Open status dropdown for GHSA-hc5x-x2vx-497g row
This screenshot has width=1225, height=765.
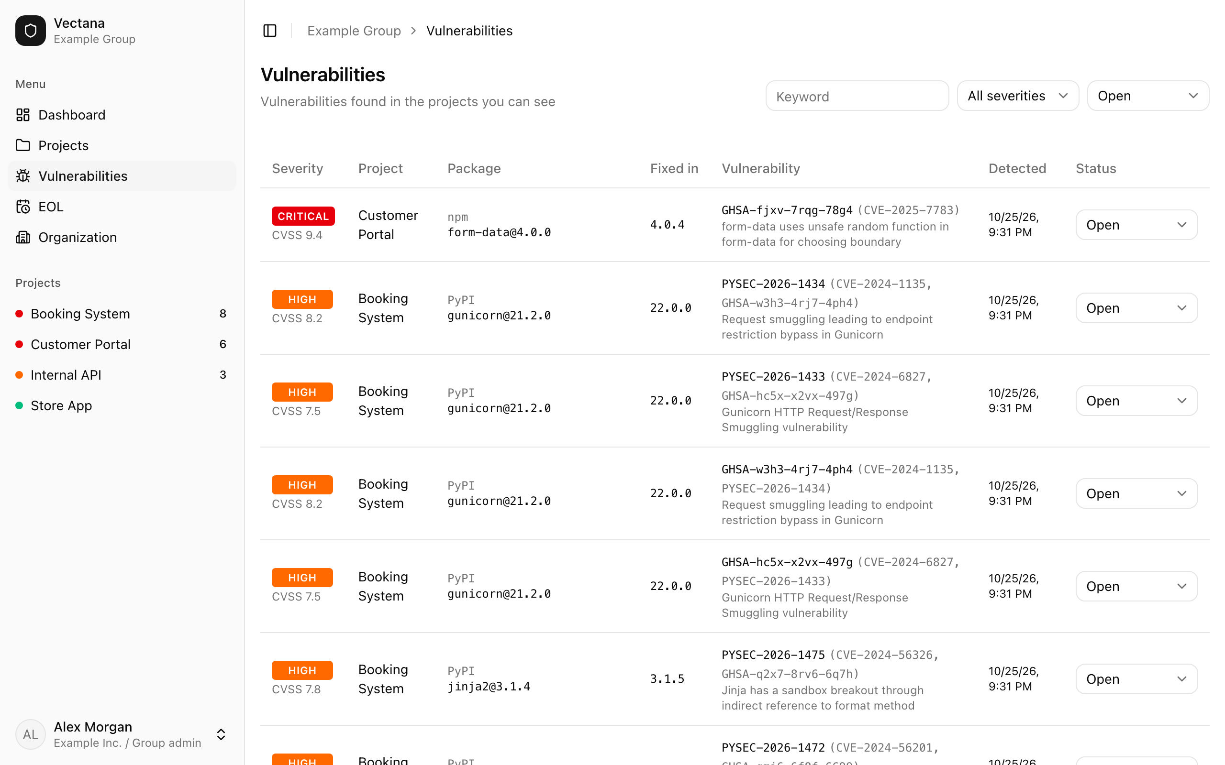click(x=1136, y=586)
